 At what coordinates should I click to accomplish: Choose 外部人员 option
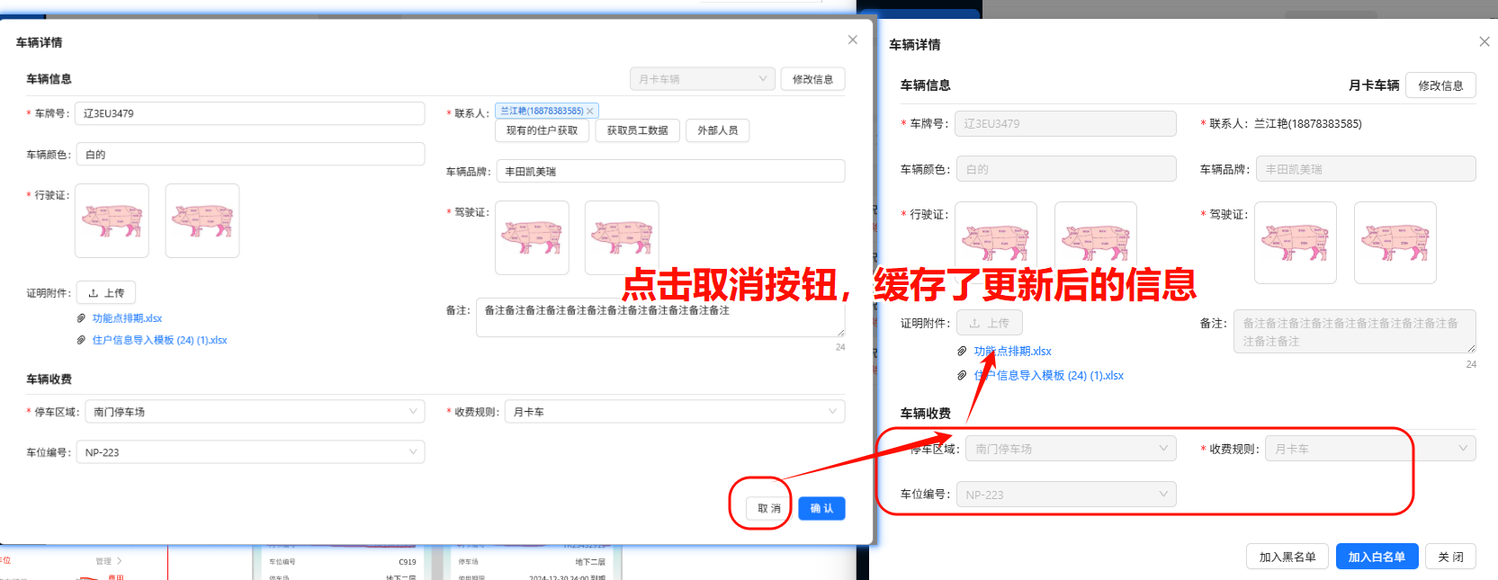(717, 130)
